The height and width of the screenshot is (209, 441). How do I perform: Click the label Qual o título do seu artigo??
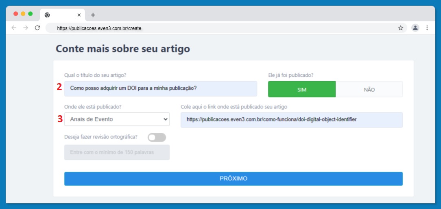point(95,75)
